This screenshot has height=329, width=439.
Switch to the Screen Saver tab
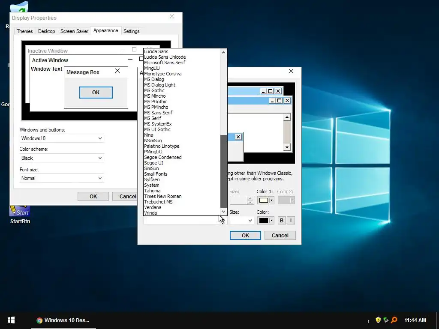click(74, 31)
